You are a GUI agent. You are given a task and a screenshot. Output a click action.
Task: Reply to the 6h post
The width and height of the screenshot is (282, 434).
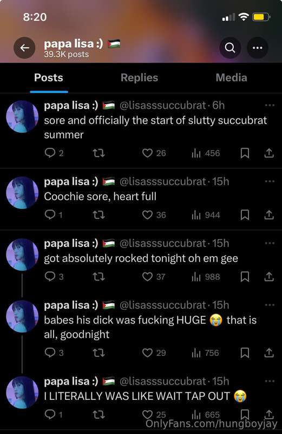pos(54,153)
